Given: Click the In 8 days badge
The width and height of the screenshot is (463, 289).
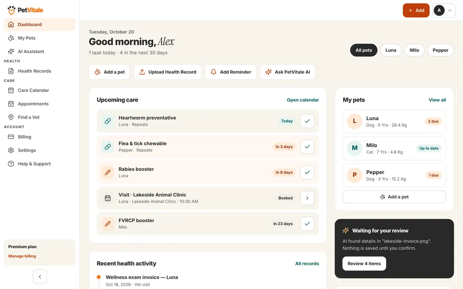Looking at the screenshot, I should click(284, 172).
